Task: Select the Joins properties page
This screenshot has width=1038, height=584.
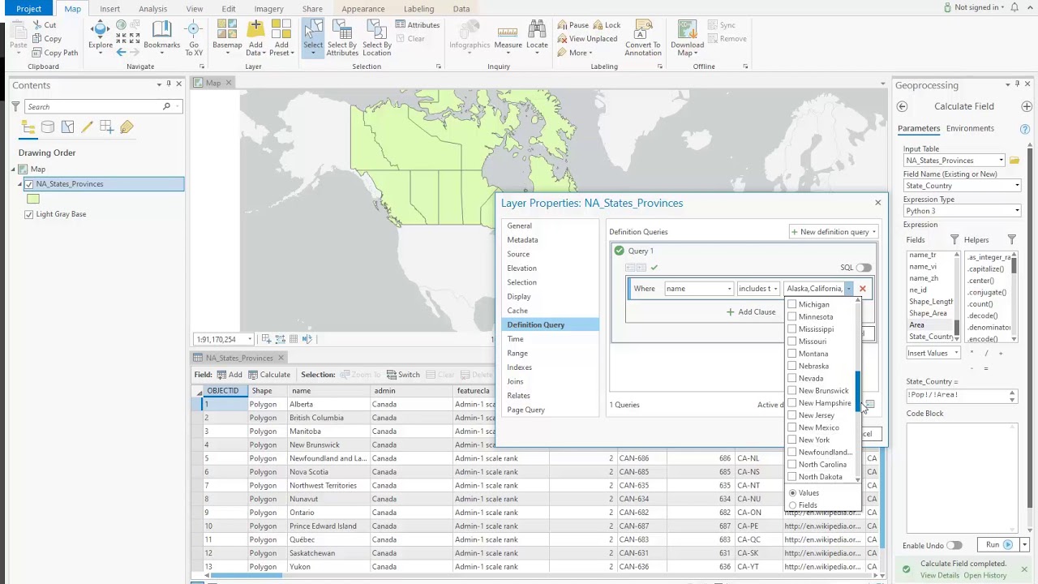Action: click(515, 381)
